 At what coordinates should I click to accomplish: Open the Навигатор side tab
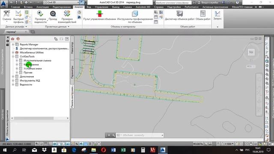(72, 48)
